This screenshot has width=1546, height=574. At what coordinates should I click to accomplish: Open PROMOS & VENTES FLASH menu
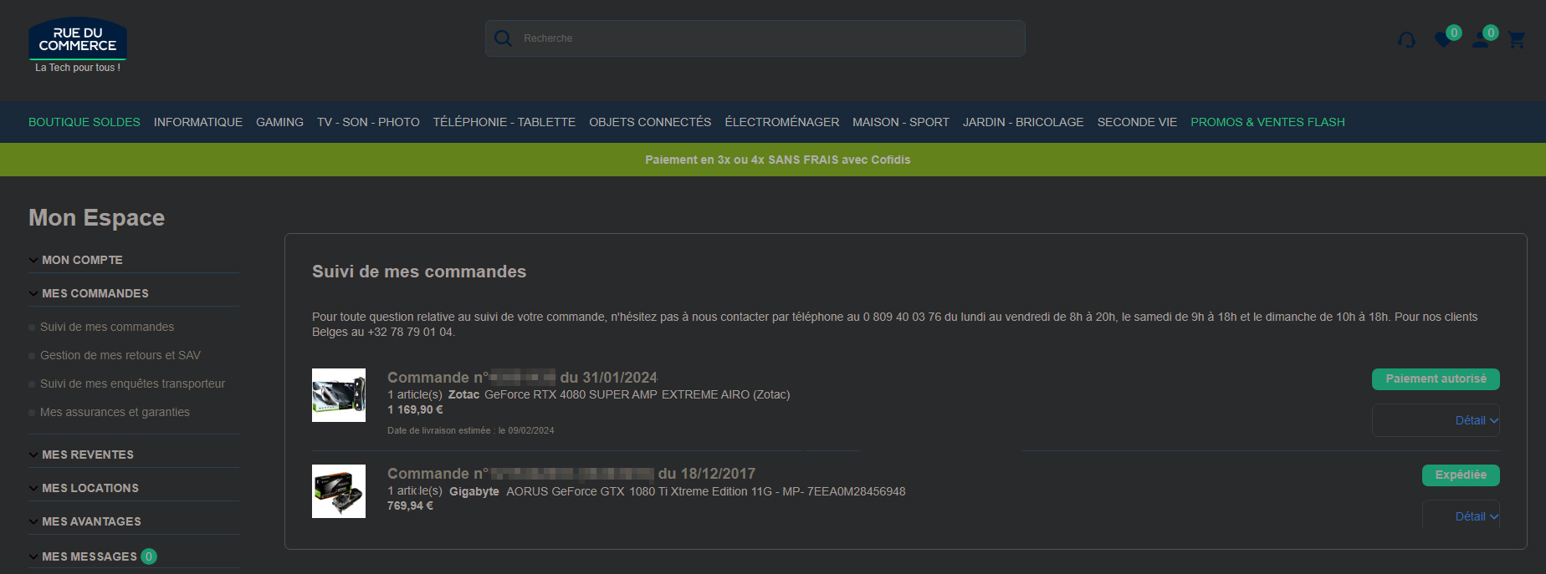[x=1267, y=122]
